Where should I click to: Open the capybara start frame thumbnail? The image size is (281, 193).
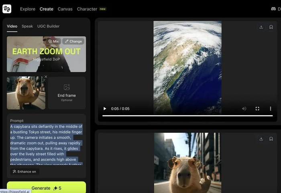click(x=26, y=93)
